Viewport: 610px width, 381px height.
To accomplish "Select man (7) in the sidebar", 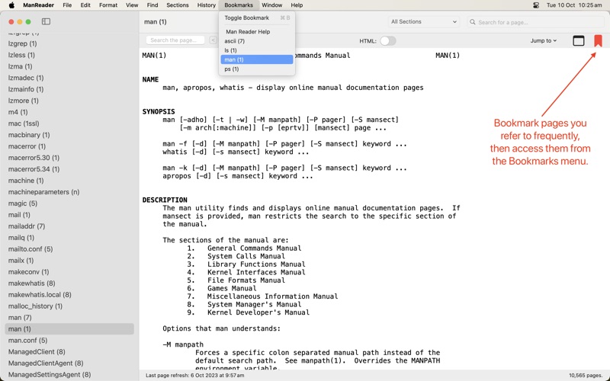I will (x=69, y=317).
